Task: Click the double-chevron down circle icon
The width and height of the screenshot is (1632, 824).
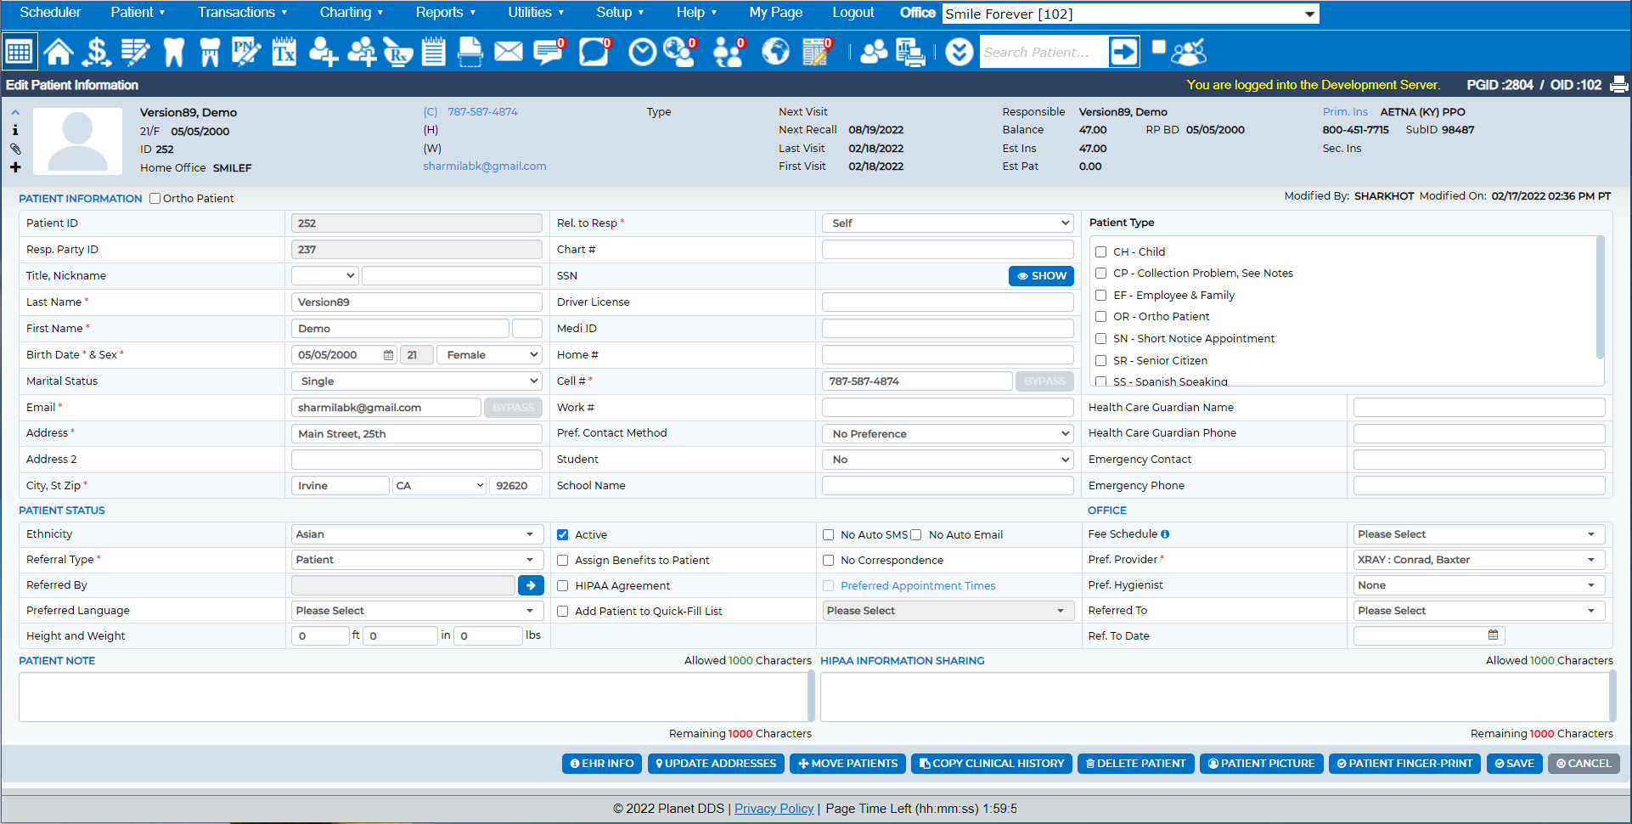Action: [960, 52]
